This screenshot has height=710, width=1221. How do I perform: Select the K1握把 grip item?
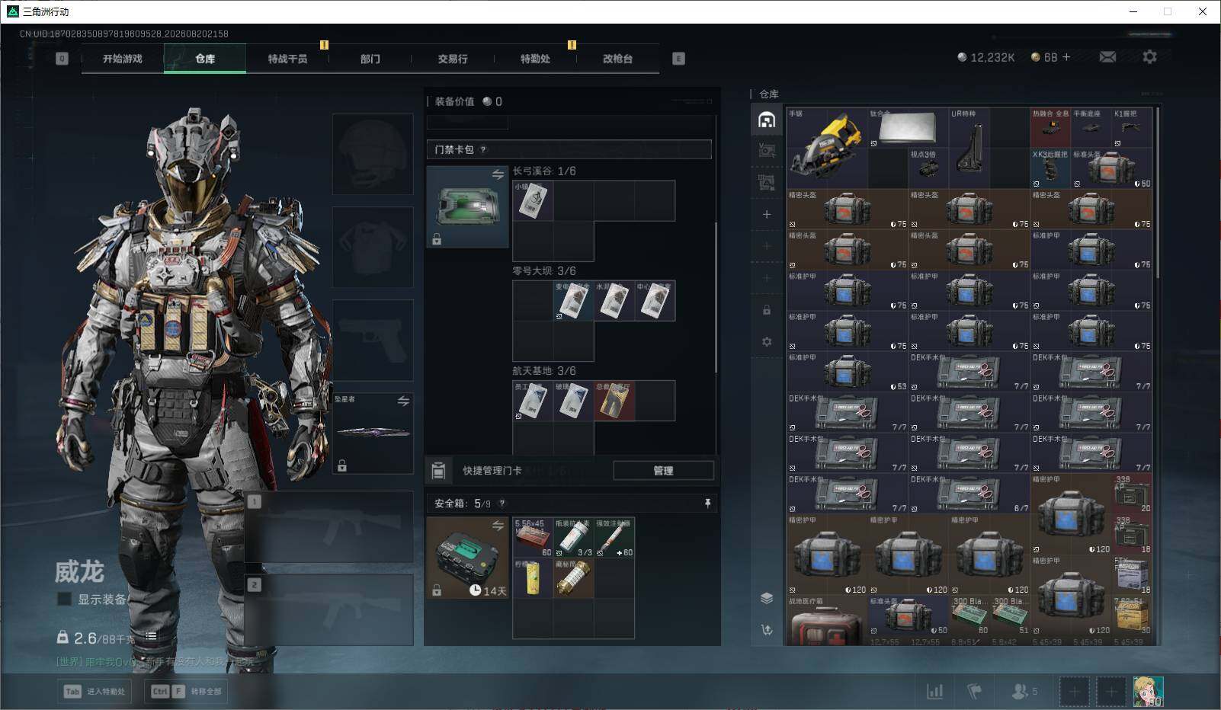click(x=1132, y=128)
